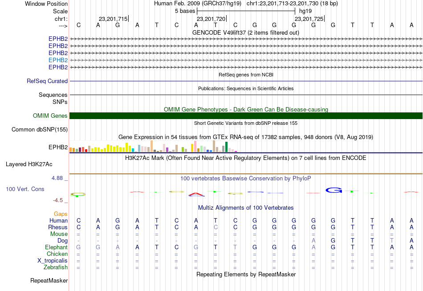Click the chr1: ruler label
423x291 pixels.
pos(61,19)
